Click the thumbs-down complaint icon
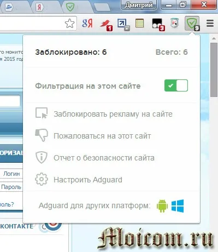This screenshot has width=218, height=252. [x=42, y=135]
